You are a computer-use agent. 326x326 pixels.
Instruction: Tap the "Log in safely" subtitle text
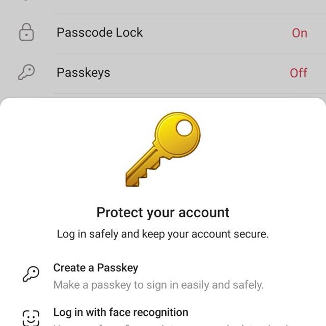(163, 234)
